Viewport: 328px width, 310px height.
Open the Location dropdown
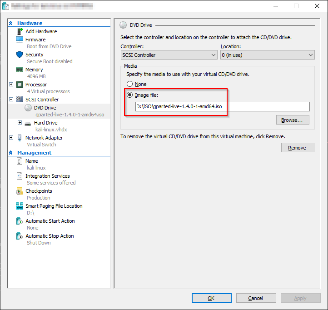pyautogui.click(x=267, y=55)
